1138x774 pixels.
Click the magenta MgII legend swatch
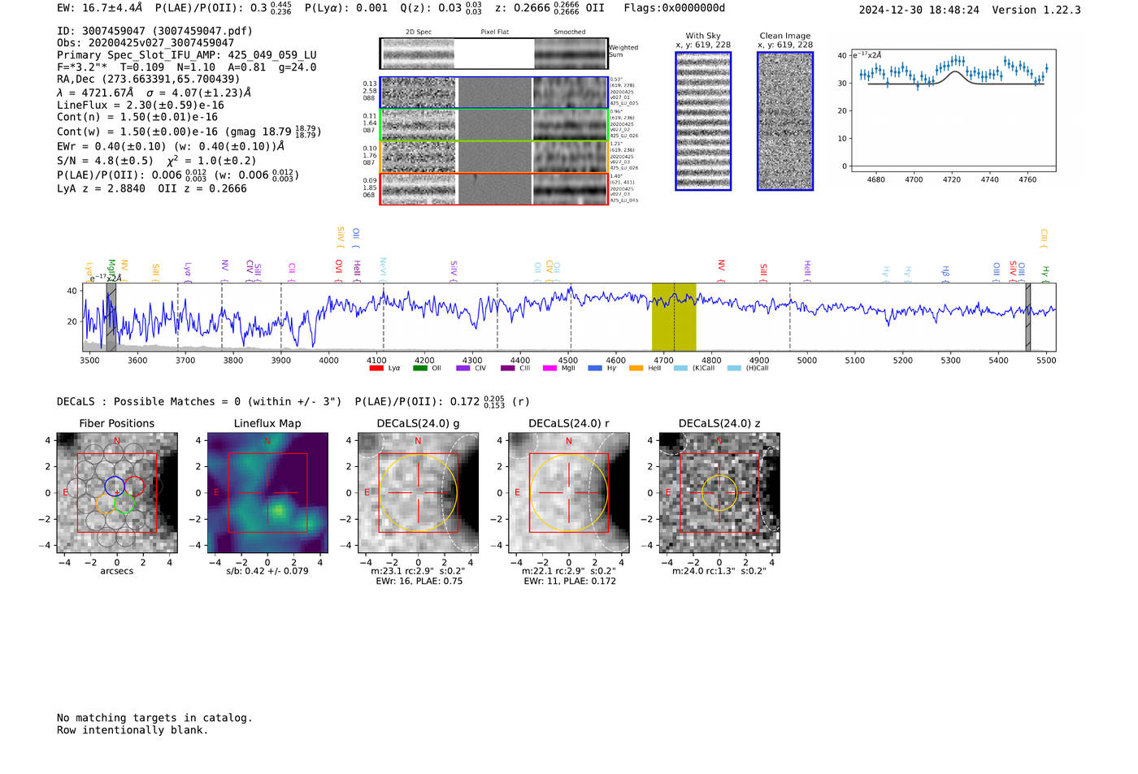(549, 368)
